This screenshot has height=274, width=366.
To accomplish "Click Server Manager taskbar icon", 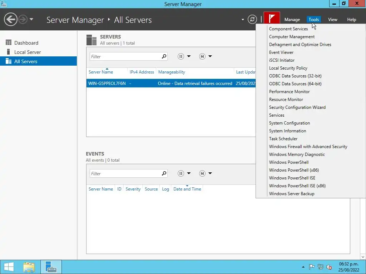I will click(51, 267).
